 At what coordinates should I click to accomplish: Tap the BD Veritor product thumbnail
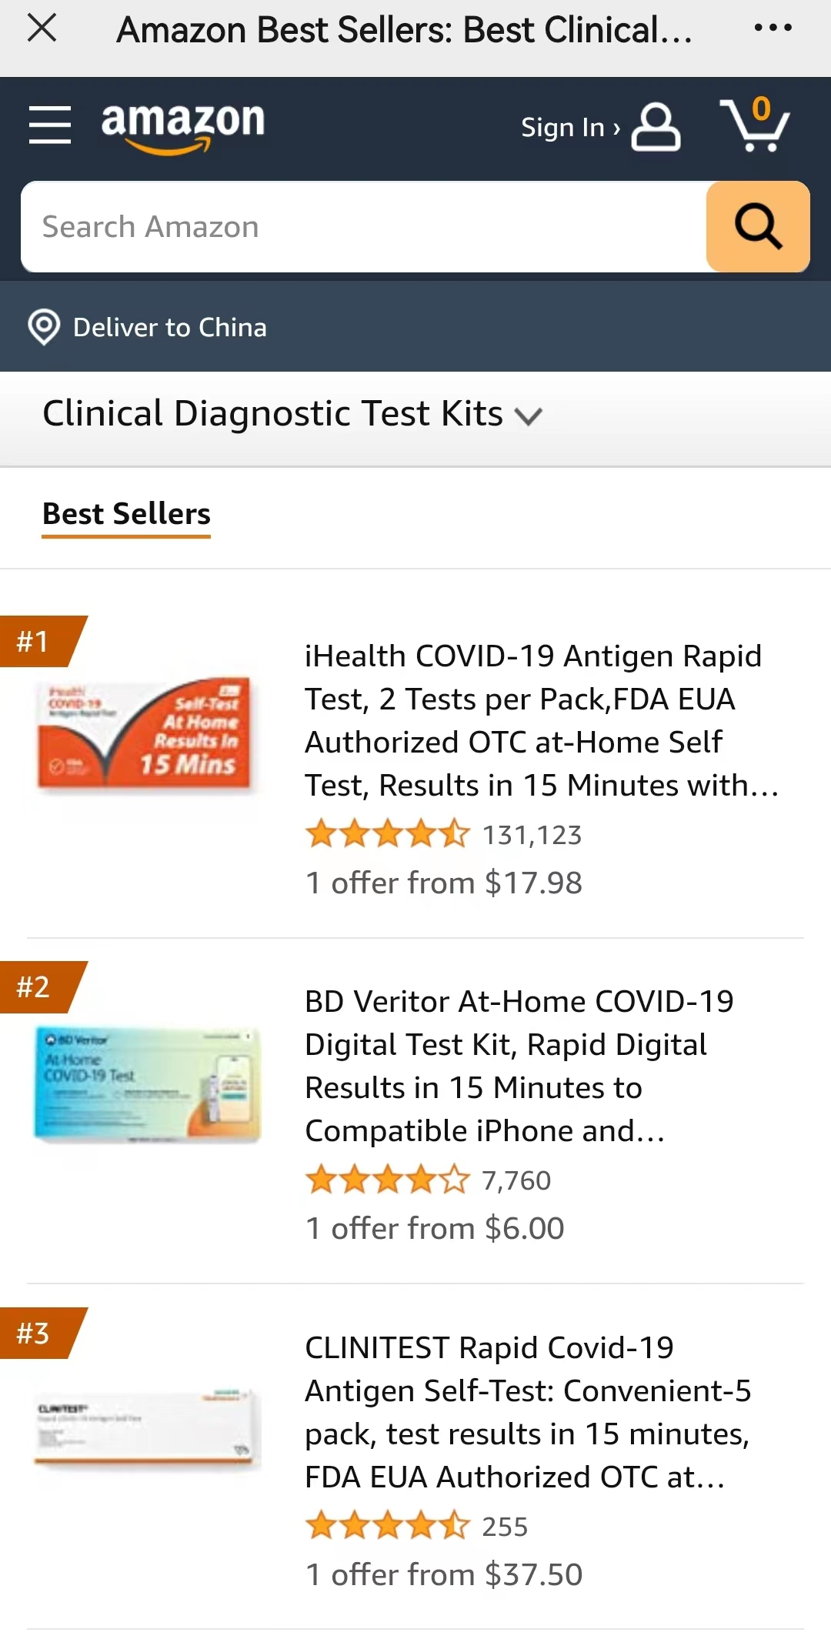pos(148,1083)
